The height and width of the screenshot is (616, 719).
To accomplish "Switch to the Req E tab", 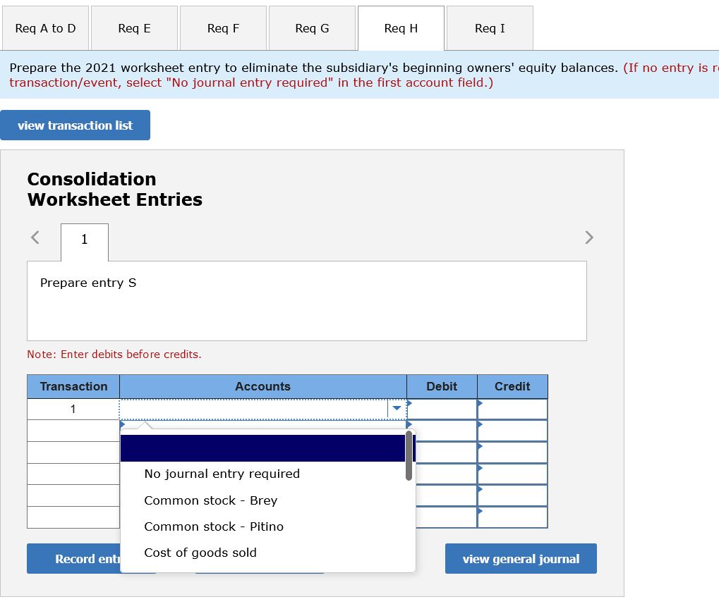I will (134, 28).
